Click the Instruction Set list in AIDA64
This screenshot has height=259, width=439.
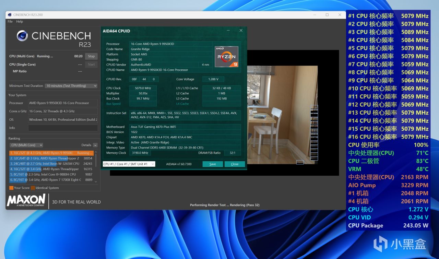click(x=185, y=115)
